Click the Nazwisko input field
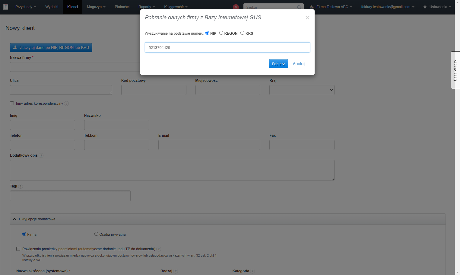Viewport: 460px width, 275px height. coord(117,125)
